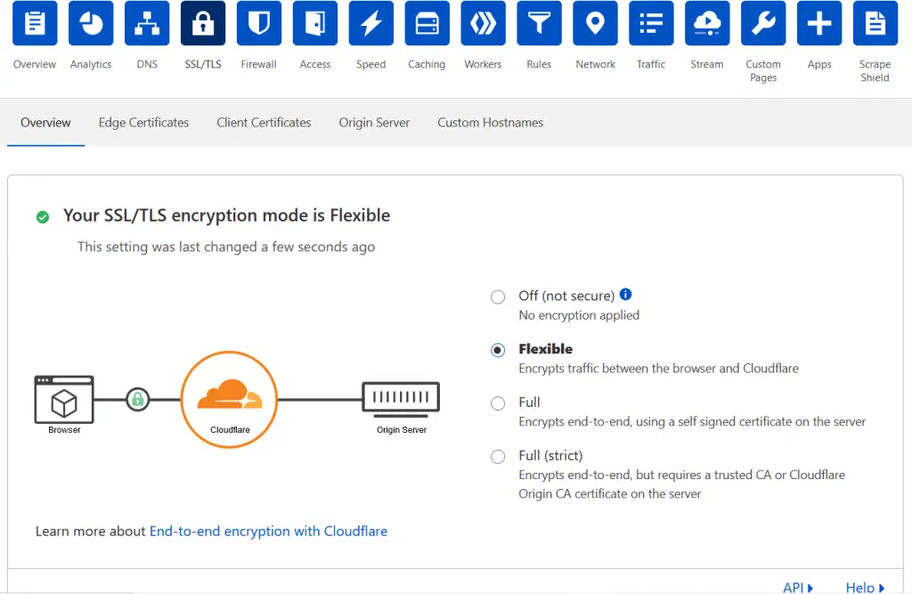Open End-to-end encryption with Cloudflare link
The image size is (912, 594).
pyautogui.click(x=268, y=531)
